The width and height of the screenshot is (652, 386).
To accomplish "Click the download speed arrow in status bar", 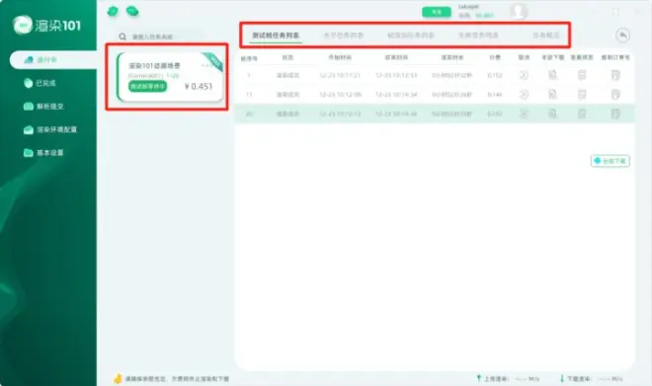I will click(x=562, y=378).
